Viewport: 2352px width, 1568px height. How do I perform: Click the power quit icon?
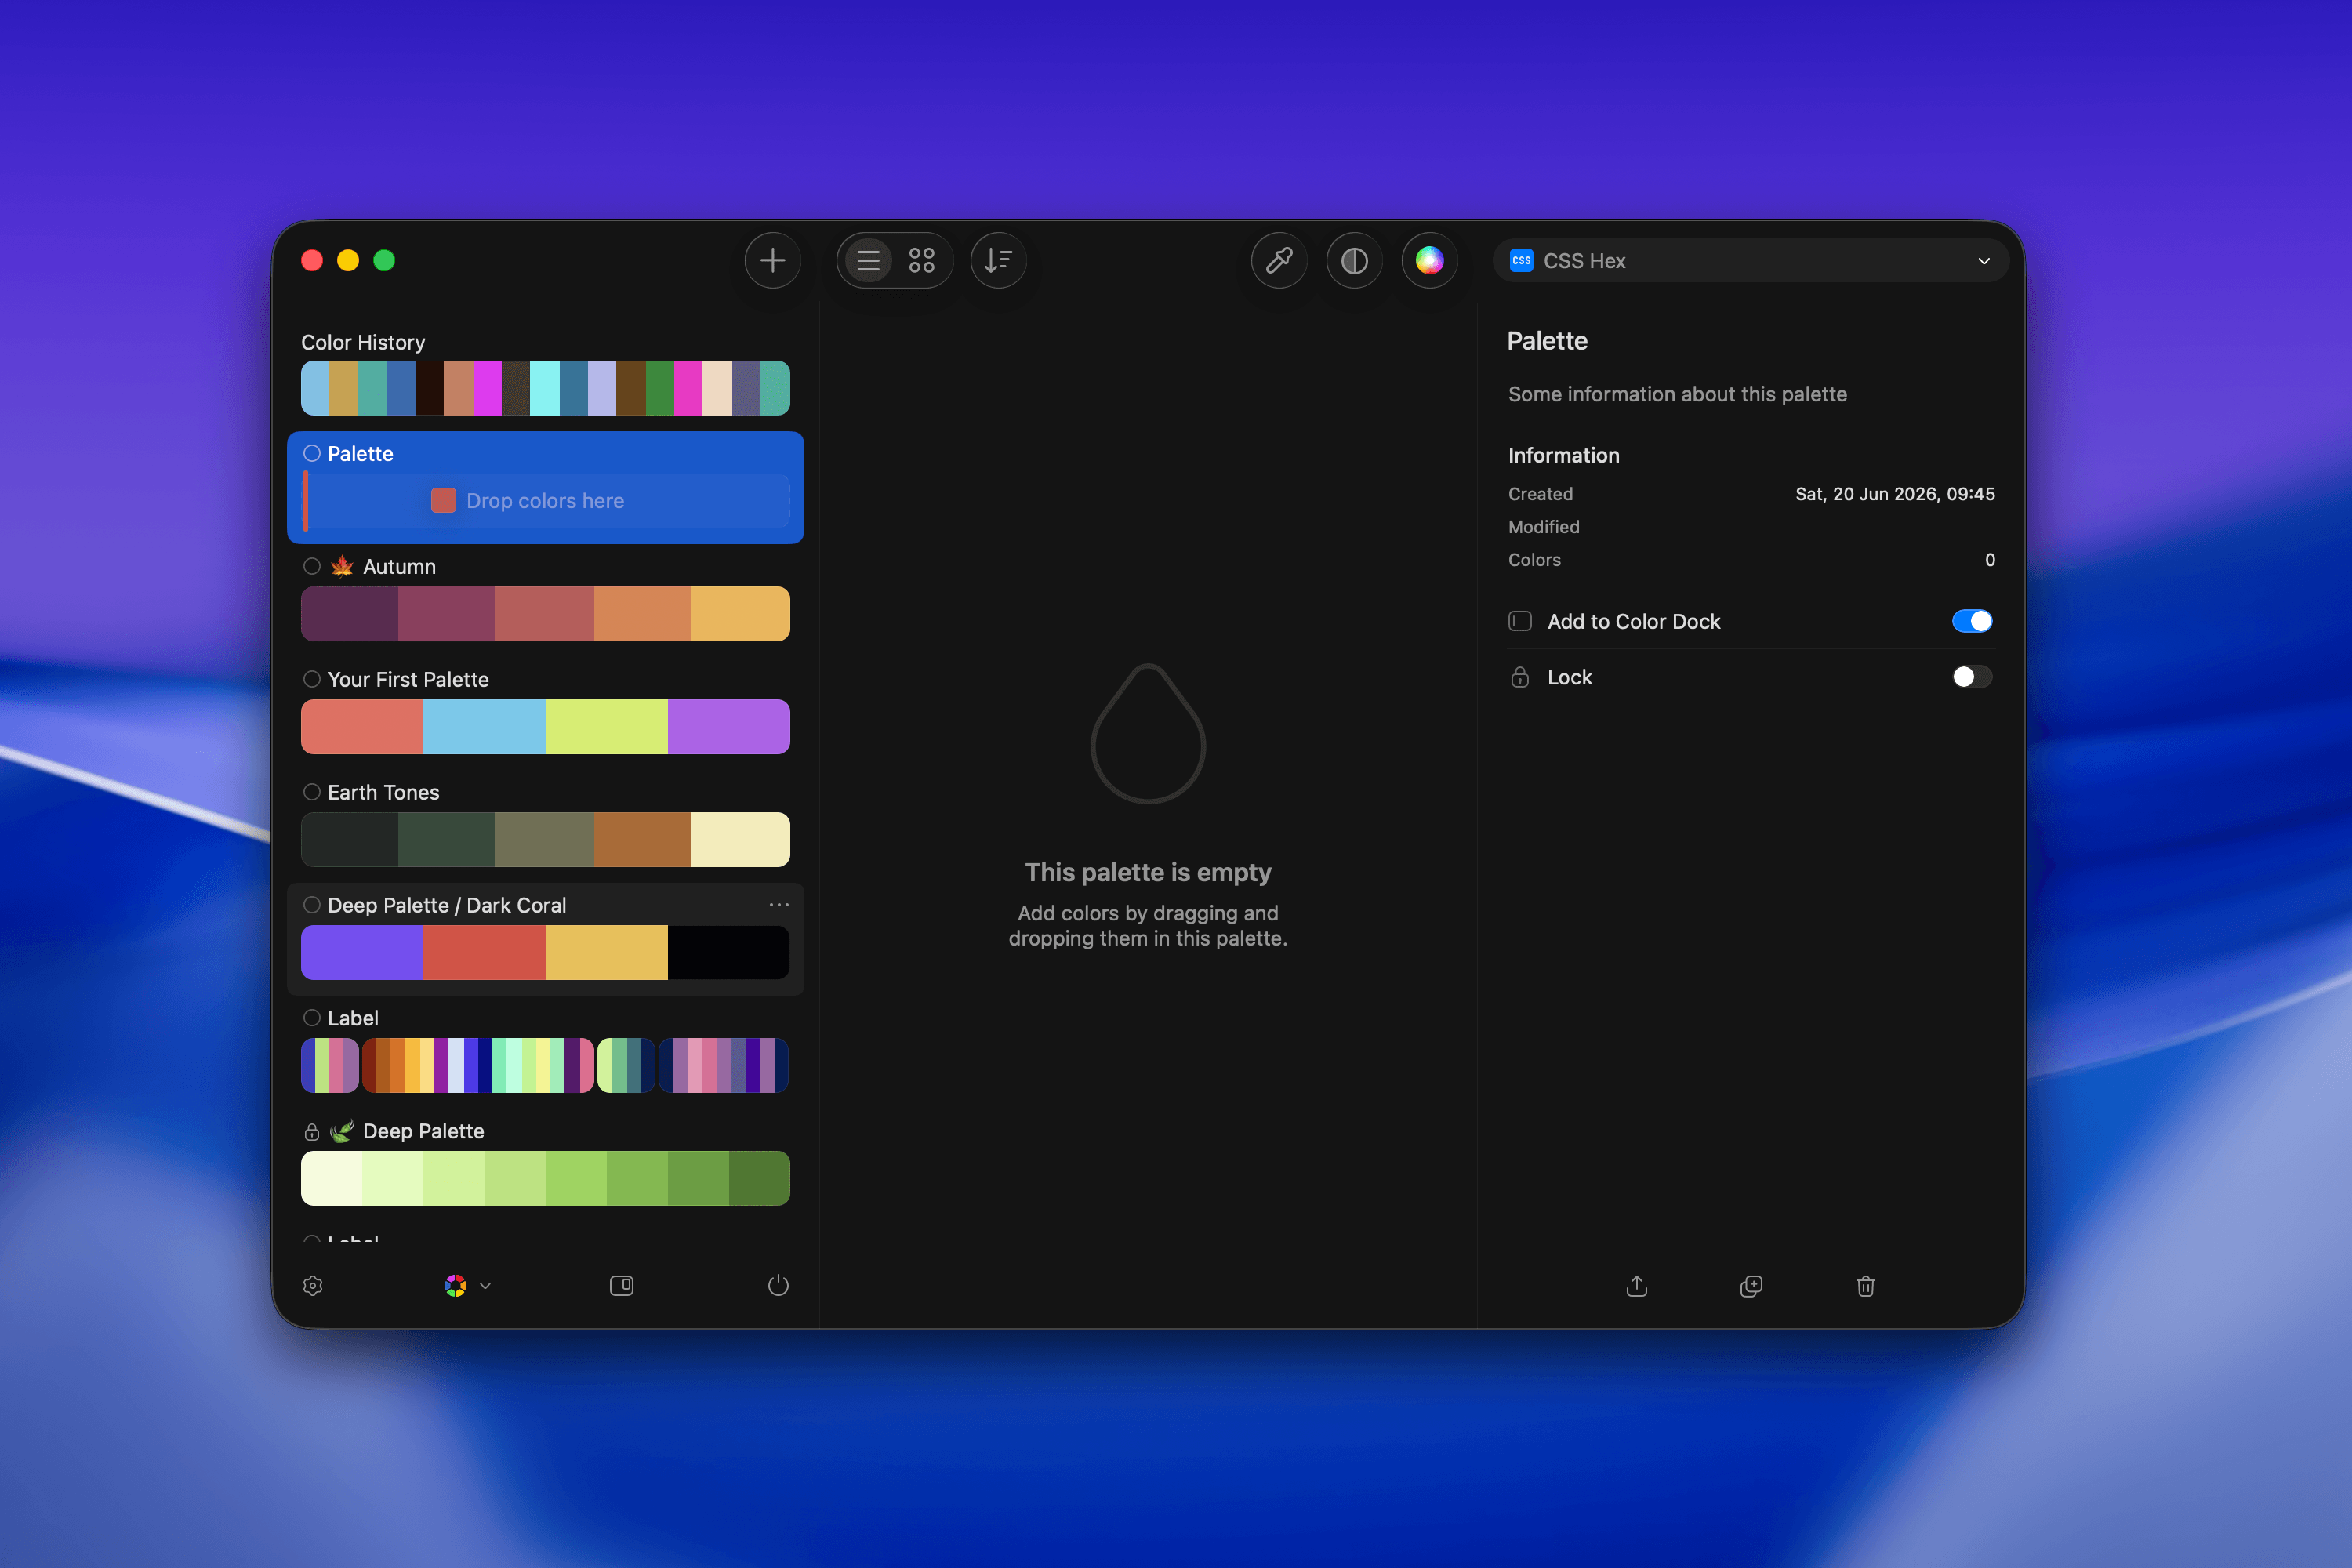778,1286
